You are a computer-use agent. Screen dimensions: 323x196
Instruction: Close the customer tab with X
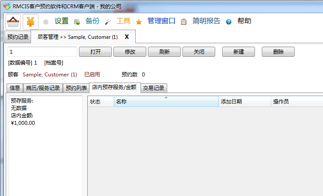point(127,37)
